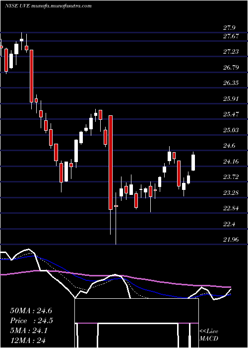Click the 50MA : 24.6 readout
The width and height of the screenshot is (248, 348).
pos(31,311)
